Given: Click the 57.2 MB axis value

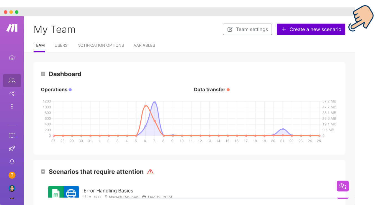Looking at the screenshot, I should (329, 101).
